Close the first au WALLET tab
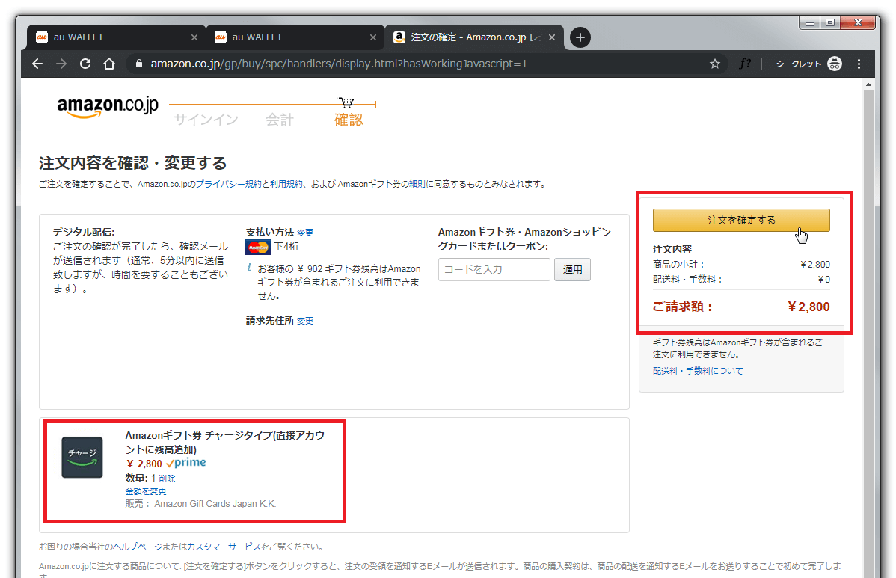Viewport: 896px width, 578px height. click(194, 37)
